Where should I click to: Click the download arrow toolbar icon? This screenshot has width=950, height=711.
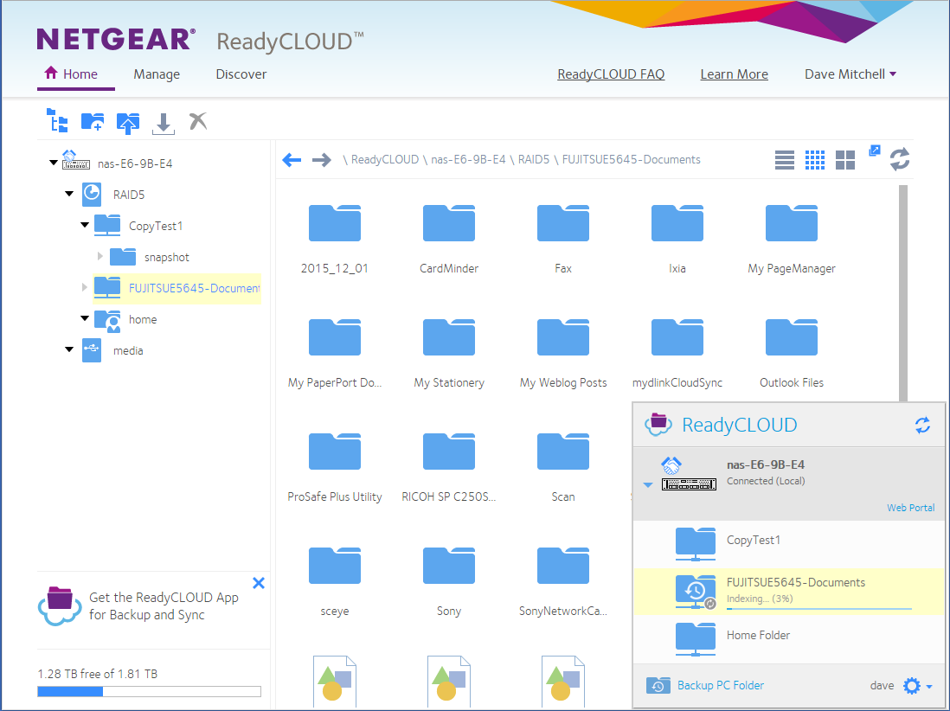[163, 123]
